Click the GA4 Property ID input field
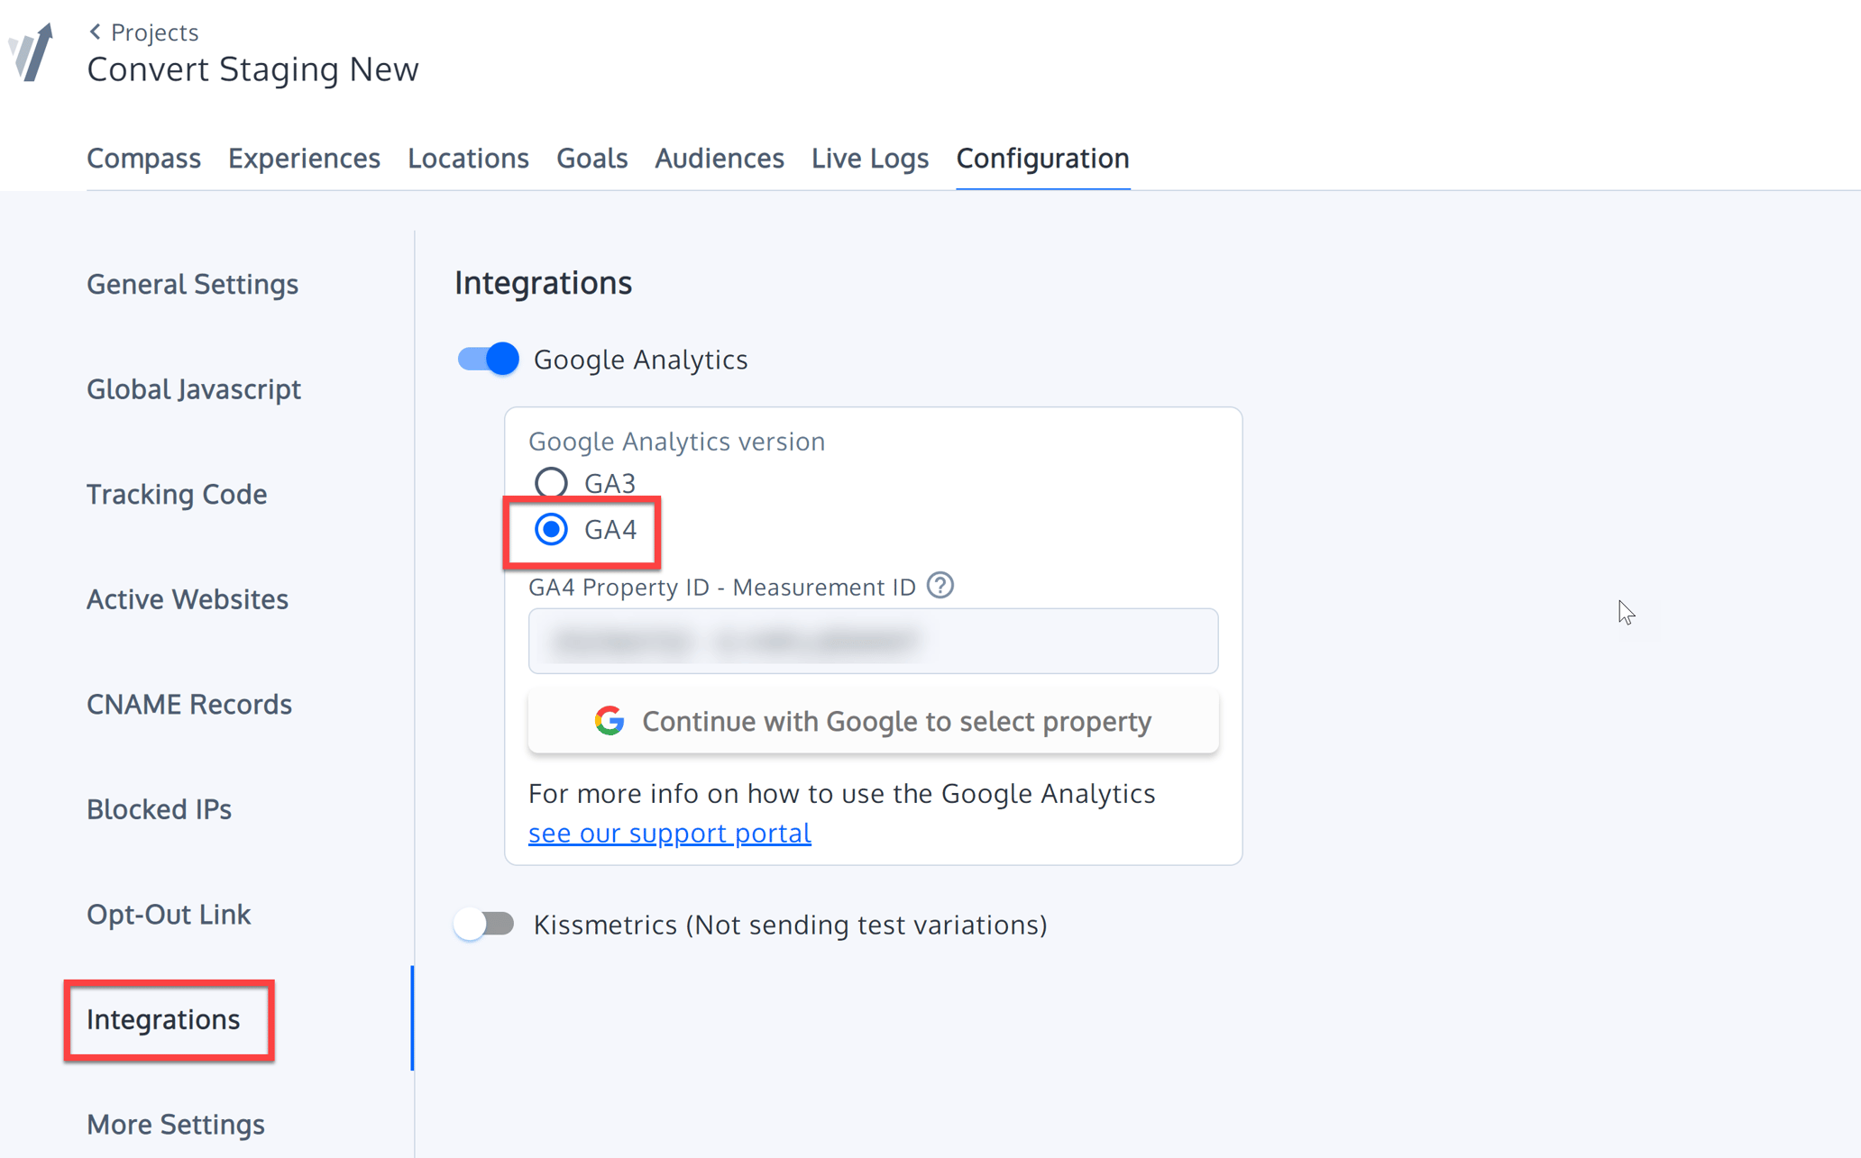The height and width of the screenshot is (1158, 1861). (x=872, y=641)
